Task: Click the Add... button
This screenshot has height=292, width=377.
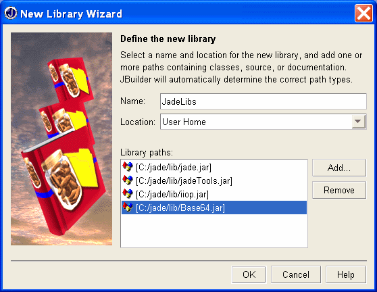Action: [x=339, y=168]
